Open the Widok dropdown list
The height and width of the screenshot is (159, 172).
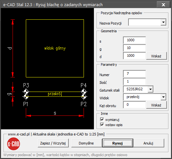[x=163, y=97]
